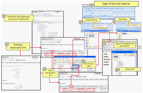Open Home tab in top Word ribbon

pyautogui.click(x=88, y=8)
